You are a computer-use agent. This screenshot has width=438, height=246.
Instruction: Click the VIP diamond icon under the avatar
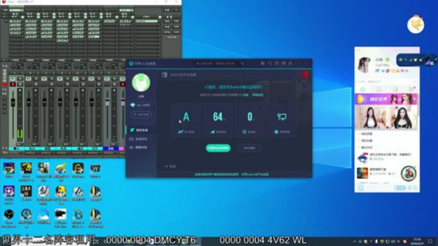coord(133,105)
